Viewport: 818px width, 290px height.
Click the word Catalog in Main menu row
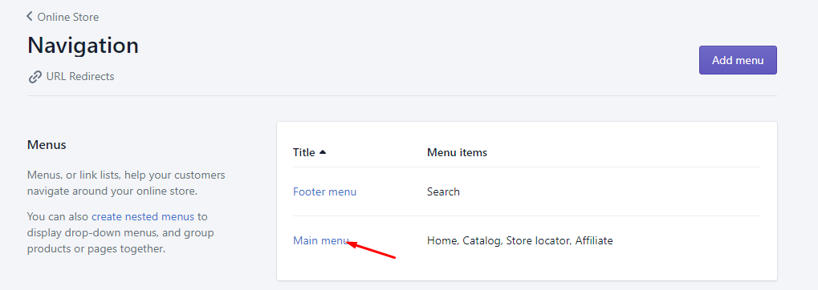(x=482, y=240)
